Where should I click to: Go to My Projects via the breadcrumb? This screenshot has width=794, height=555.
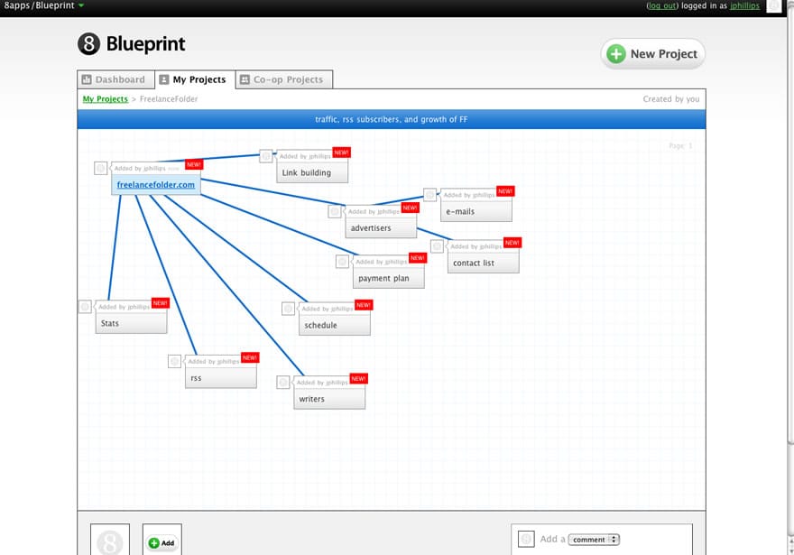tap(105, 99)
